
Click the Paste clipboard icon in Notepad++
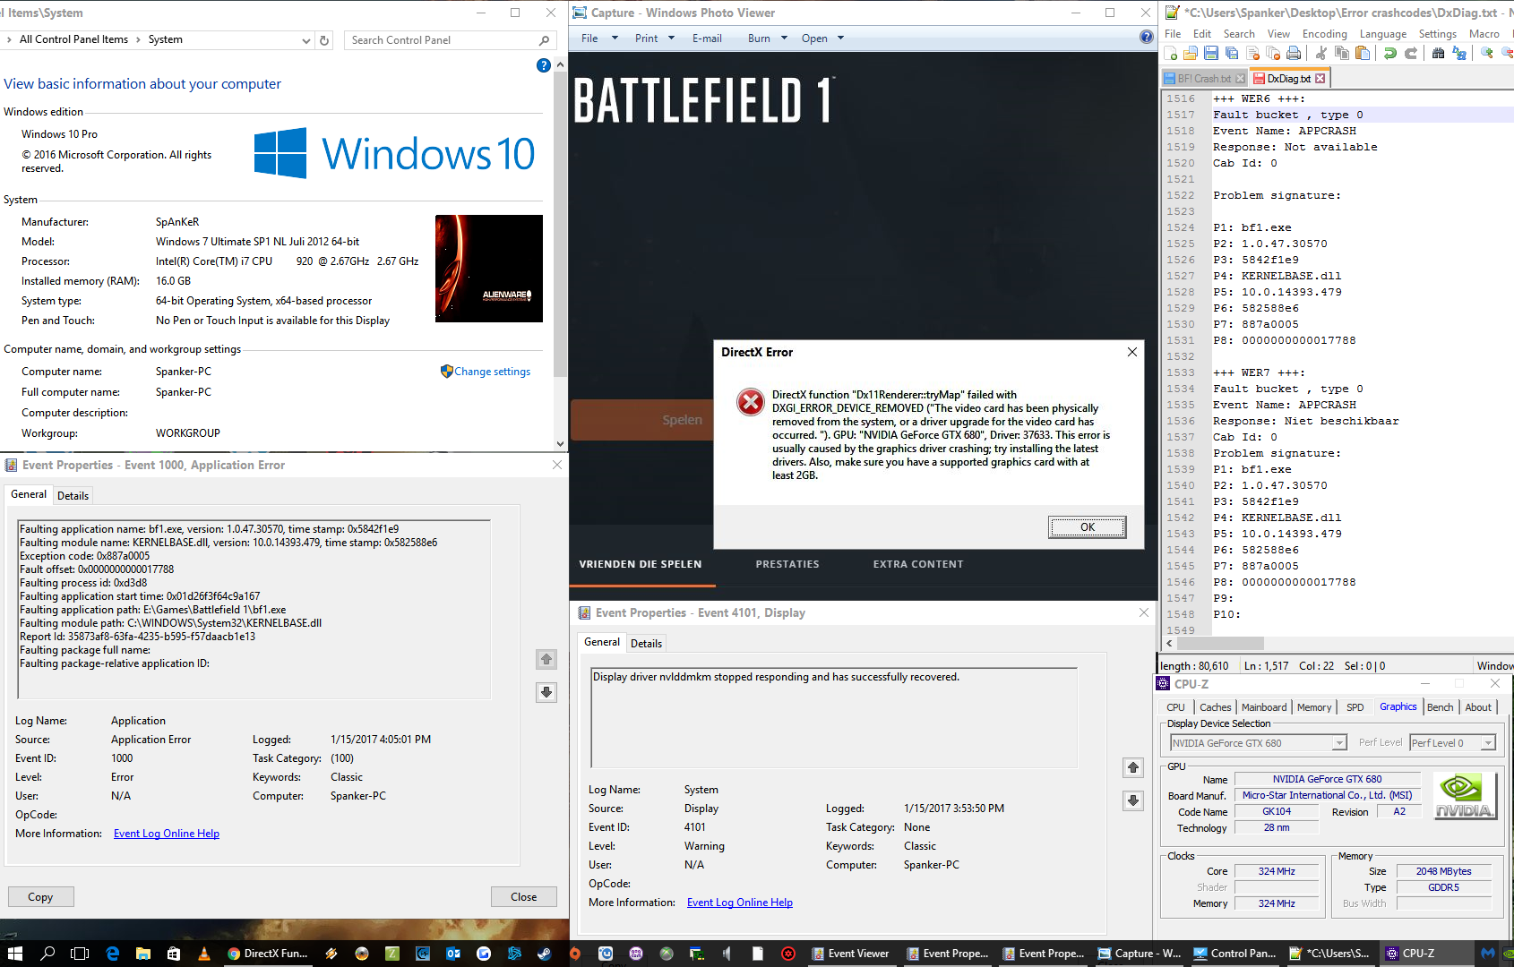point(1363,54)
